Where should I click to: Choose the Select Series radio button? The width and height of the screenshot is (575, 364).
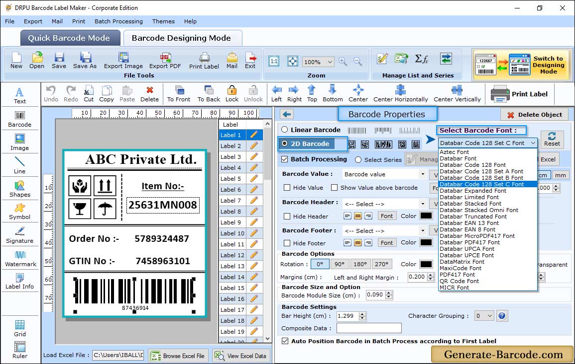click(x=358, y=159)
